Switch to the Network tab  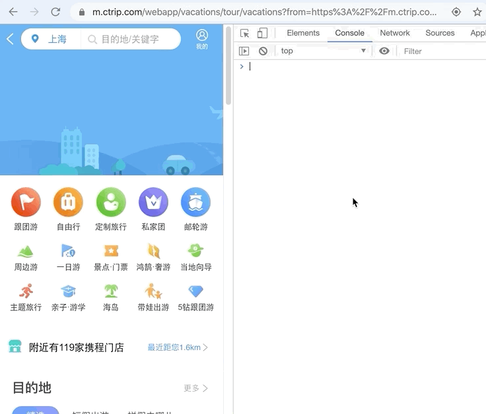[395, 33]
